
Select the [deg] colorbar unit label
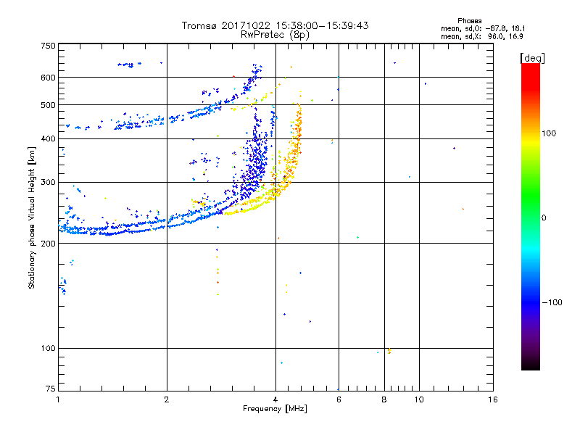(x=532, y=57)
